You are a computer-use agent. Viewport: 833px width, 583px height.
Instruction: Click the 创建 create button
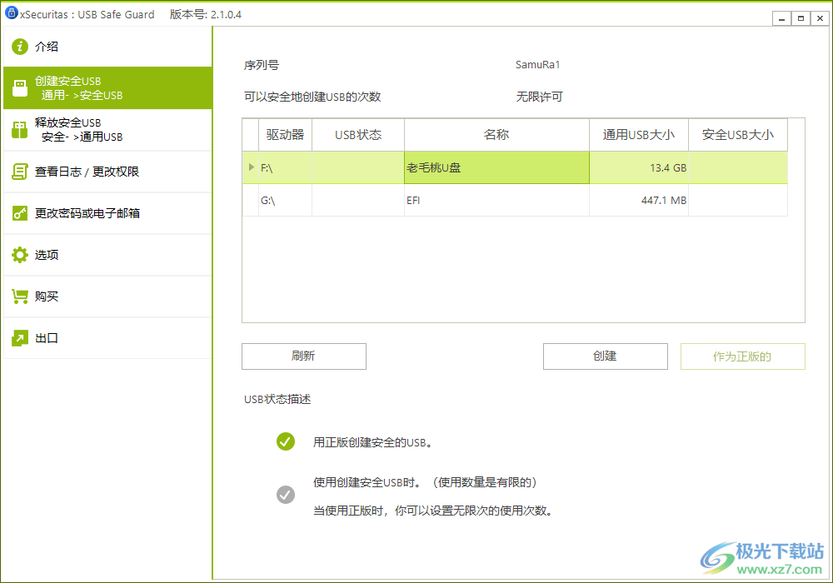605,356
